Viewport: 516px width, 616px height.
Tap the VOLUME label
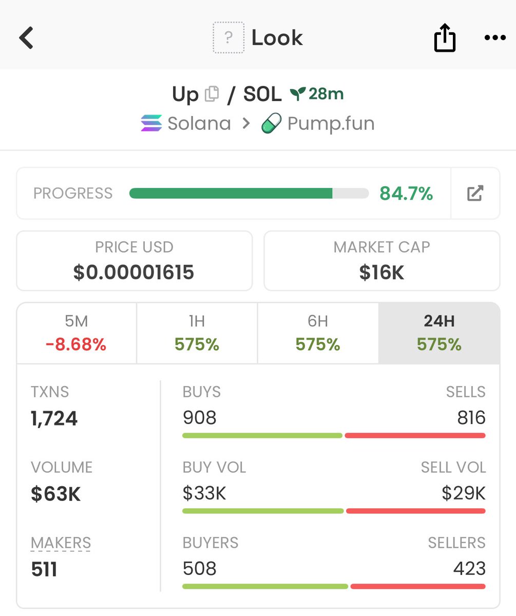62,467
